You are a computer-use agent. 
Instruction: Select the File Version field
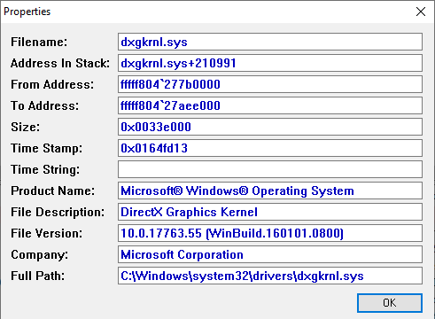270,233
